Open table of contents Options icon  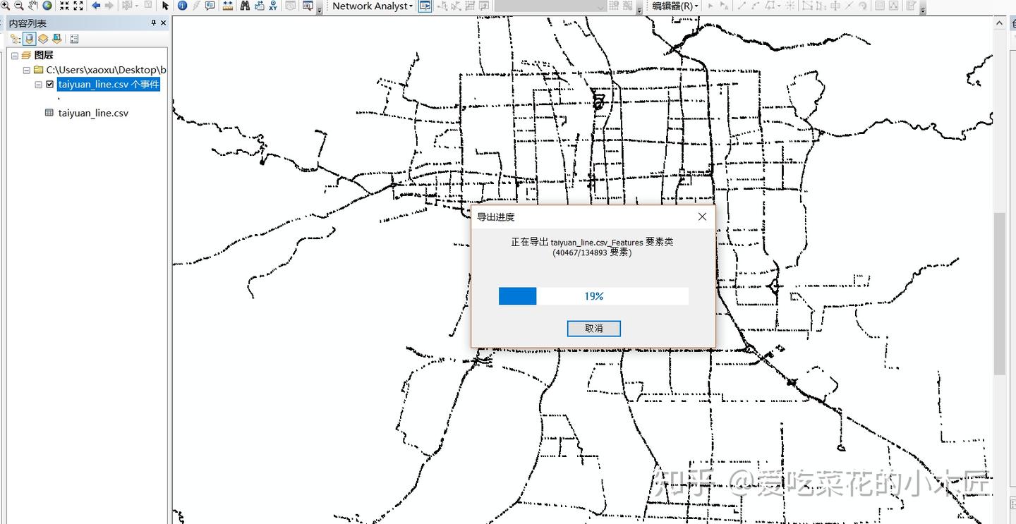click(74, 39)
